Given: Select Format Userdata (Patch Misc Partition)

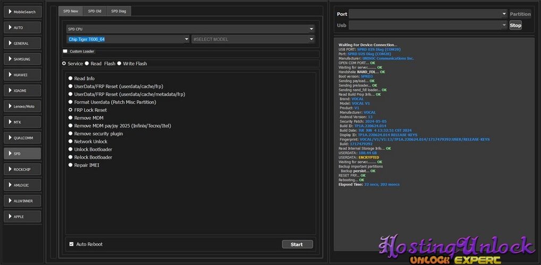Looking at the screenshot, I should 71,102.
